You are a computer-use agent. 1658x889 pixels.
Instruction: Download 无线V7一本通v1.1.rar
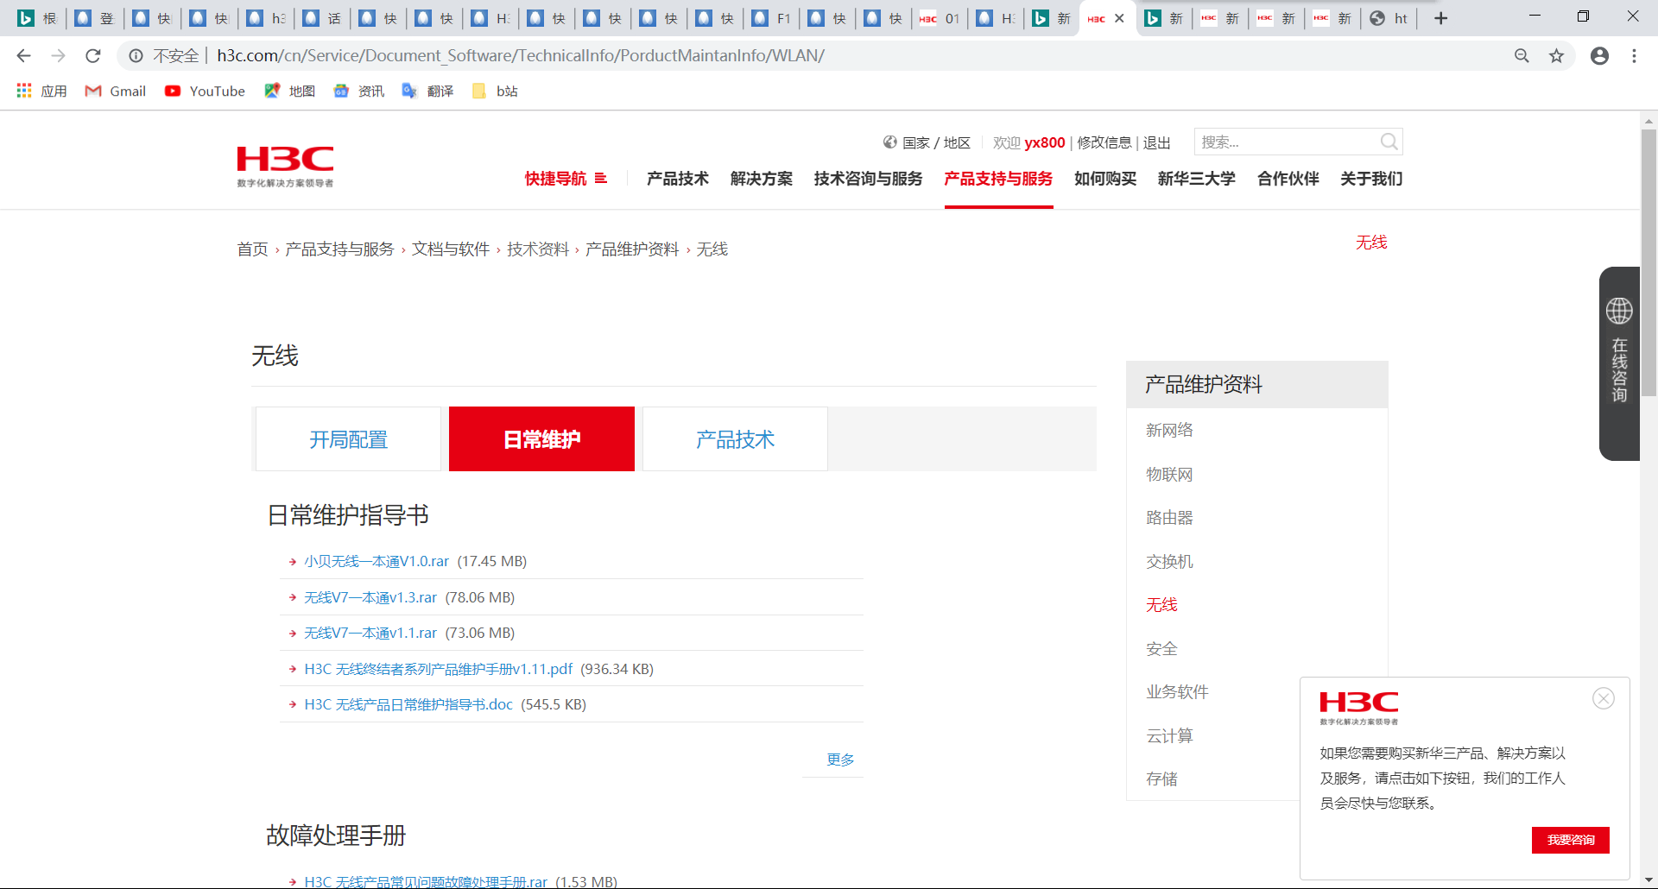pyautogui.click(x=370, y=633)
